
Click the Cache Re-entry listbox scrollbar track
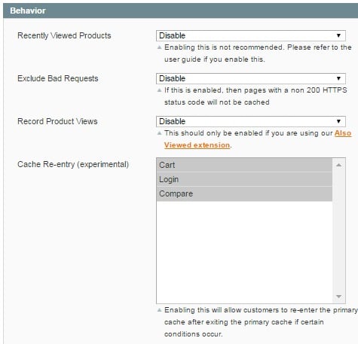coord(338,231)
